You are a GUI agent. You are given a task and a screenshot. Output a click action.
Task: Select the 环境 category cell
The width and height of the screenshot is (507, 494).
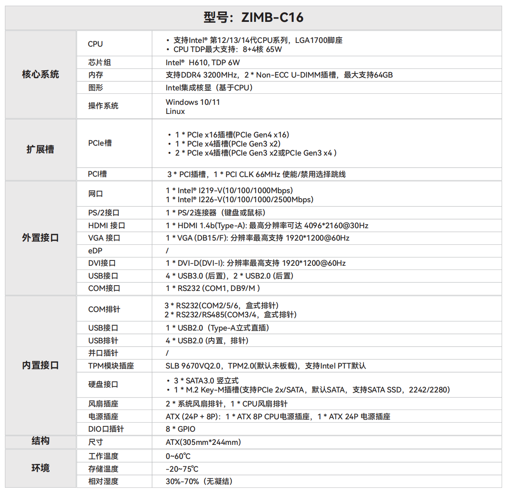40,468
